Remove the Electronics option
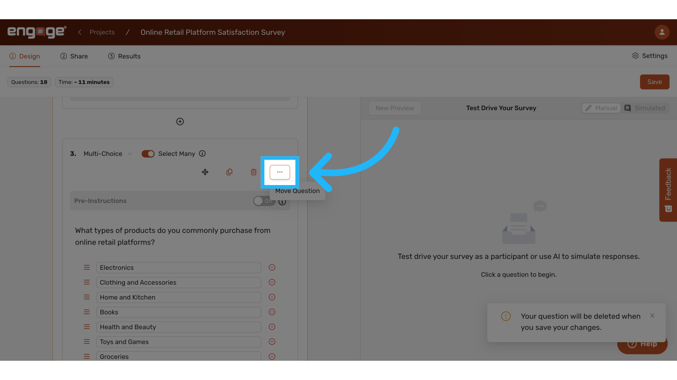The image size is (677, 380). pos(272,267)
